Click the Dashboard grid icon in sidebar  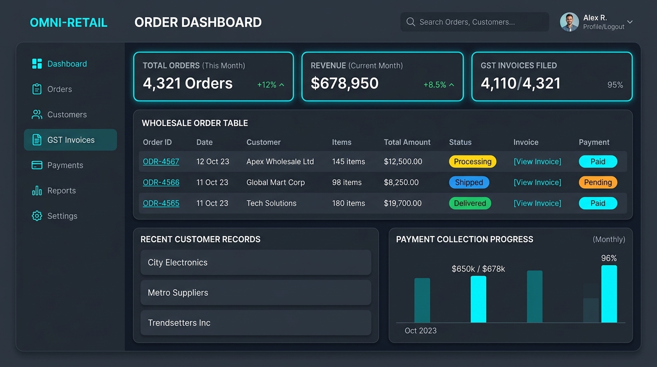pyautogui.click(x=37, y=64)
